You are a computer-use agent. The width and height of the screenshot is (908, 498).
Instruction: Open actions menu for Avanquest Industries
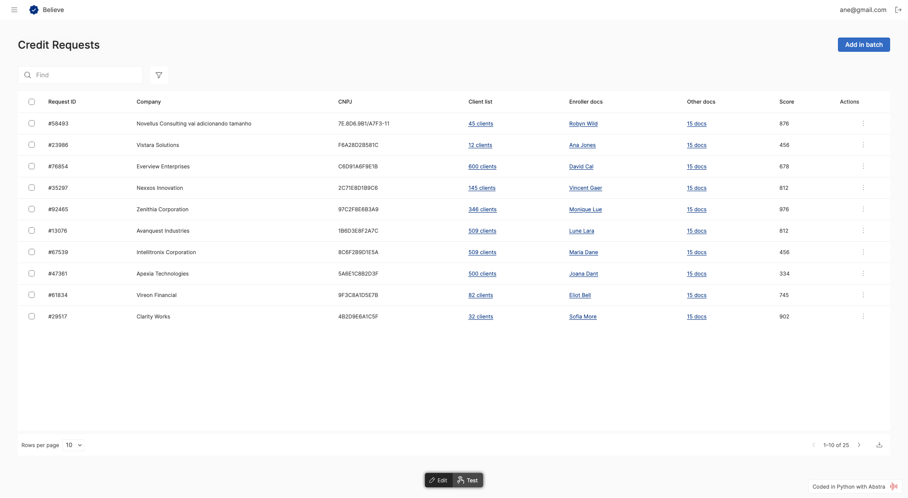point(863,230)
